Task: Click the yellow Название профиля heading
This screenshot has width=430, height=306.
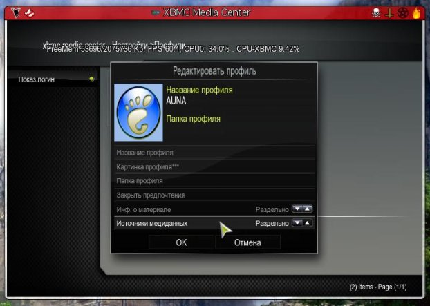Action: point(199,90)
